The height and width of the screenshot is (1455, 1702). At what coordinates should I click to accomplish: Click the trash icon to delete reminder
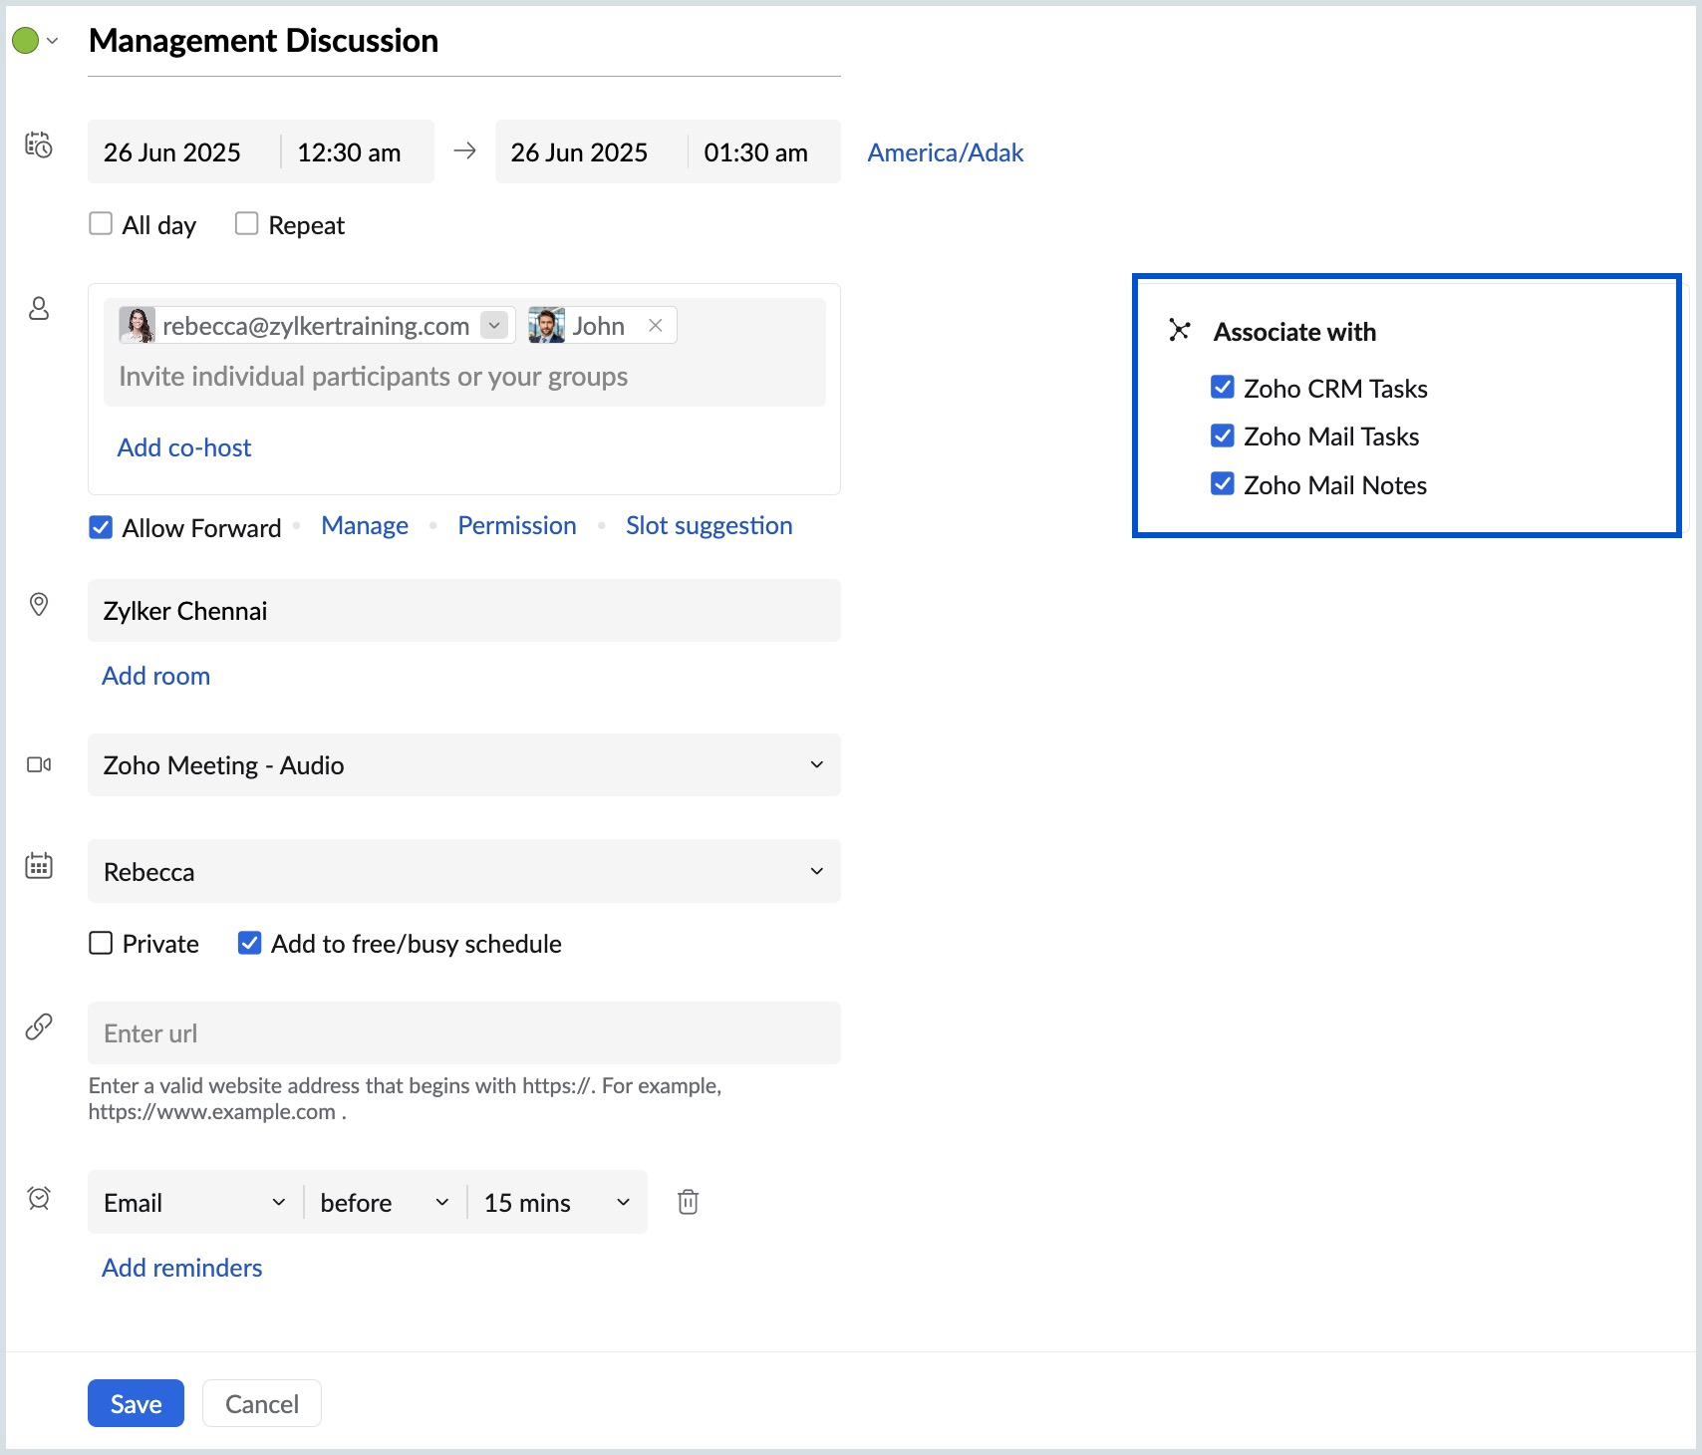pyautogui.click(x=688, y=1202)
